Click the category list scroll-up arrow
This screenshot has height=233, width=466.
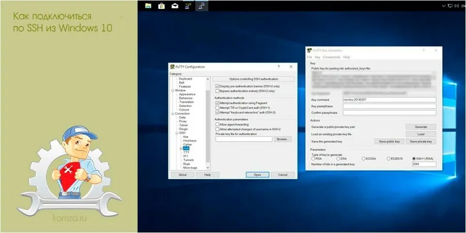pos(208,79)
